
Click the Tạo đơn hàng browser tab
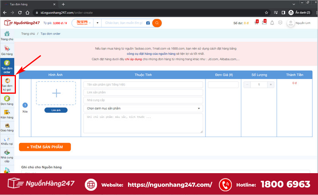click(x=30, y=4)
